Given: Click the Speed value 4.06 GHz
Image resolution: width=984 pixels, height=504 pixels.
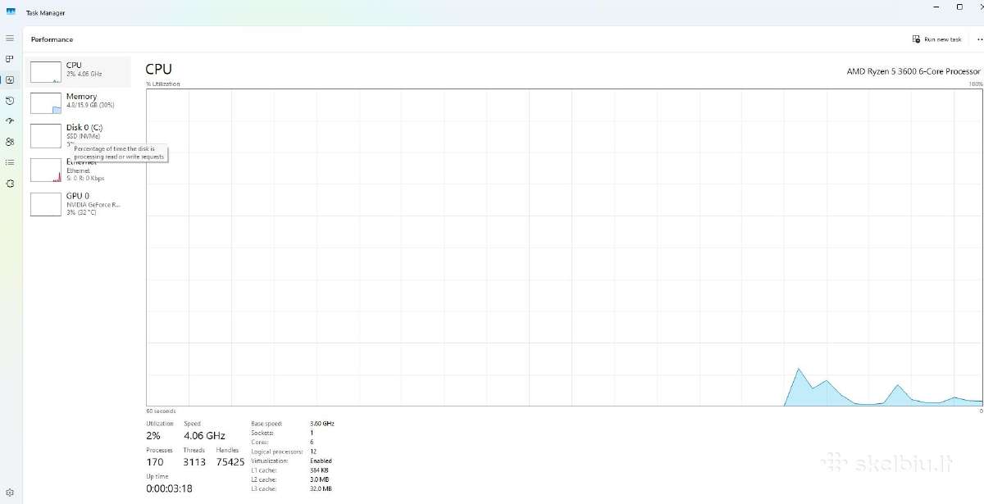Looking at the screenshot, I should coord(204,436).
